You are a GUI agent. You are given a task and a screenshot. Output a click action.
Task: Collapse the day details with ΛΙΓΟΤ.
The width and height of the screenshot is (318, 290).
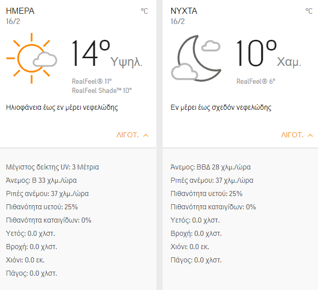tap(132, 135)
